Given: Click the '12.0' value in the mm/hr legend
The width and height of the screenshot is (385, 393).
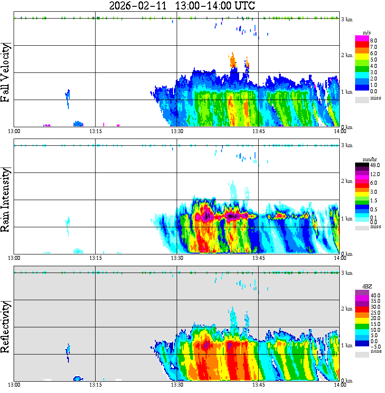Looking at the screenshot, I should pos(375,174).
